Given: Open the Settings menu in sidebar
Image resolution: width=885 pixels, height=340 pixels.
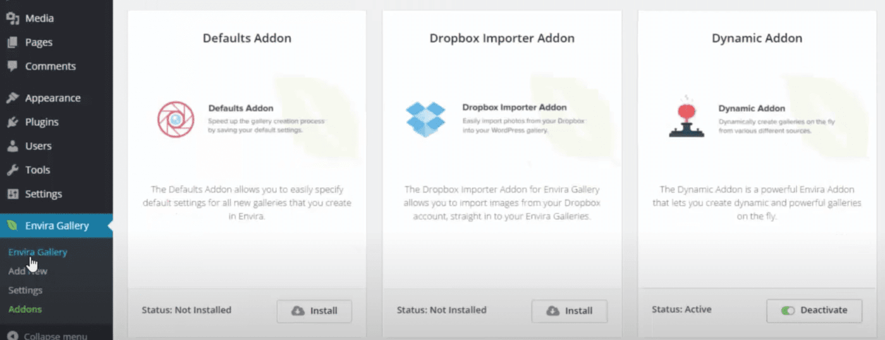Looking at the screenshot, I should pos(43,194).
